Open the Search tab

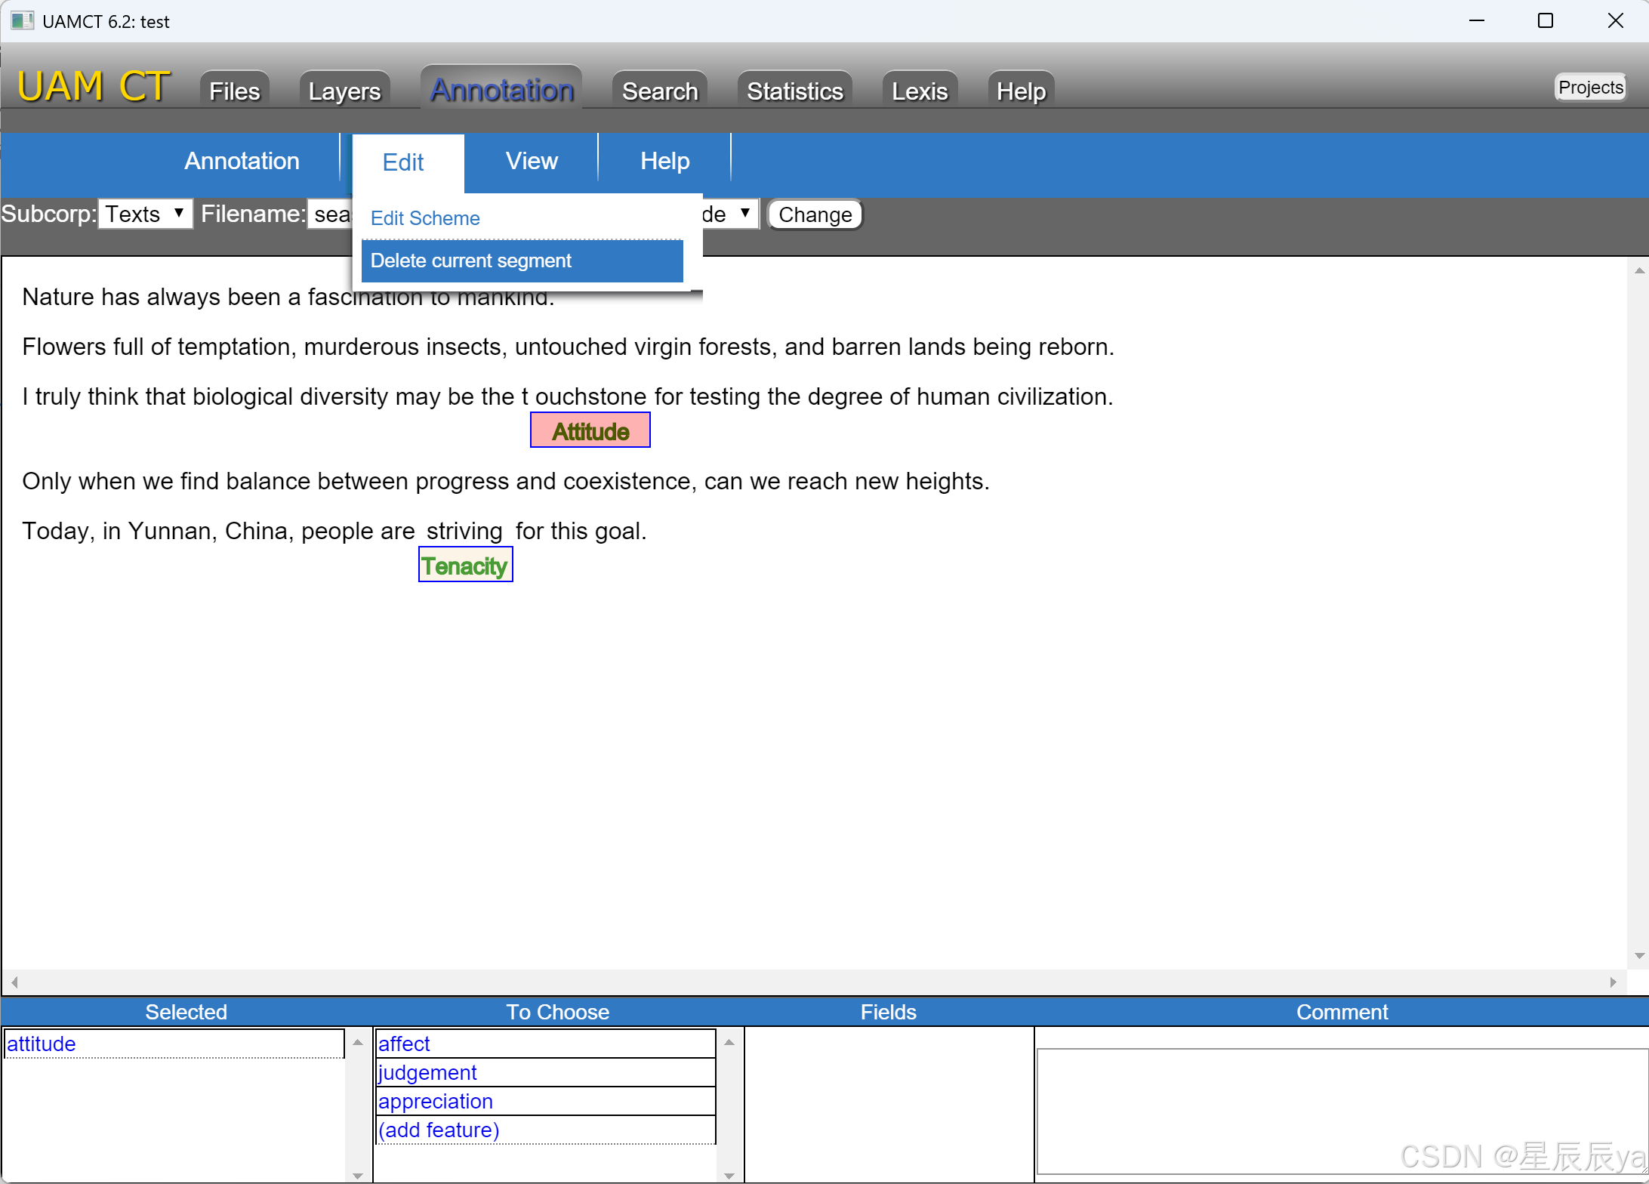(x=659, y=90)
